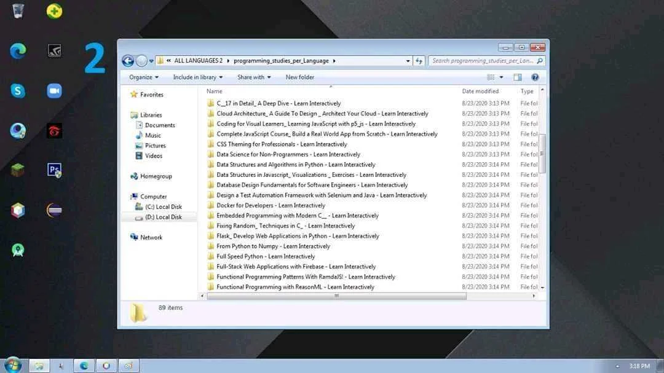Open the Recycle Bin desktop icon

click(18, 11)
